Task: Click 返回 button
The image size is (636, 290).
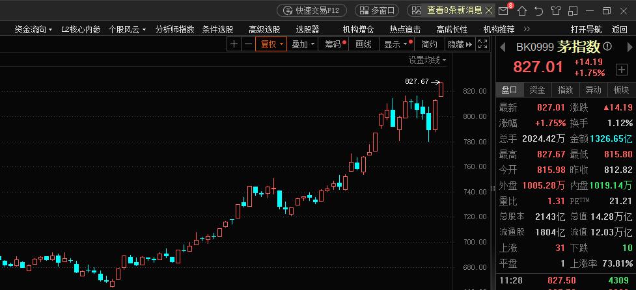Action: tap(619, 29)
